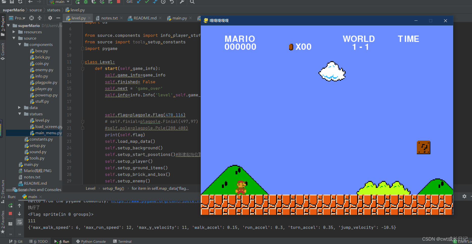Fold the class Level block at line 11

point(82,62)
